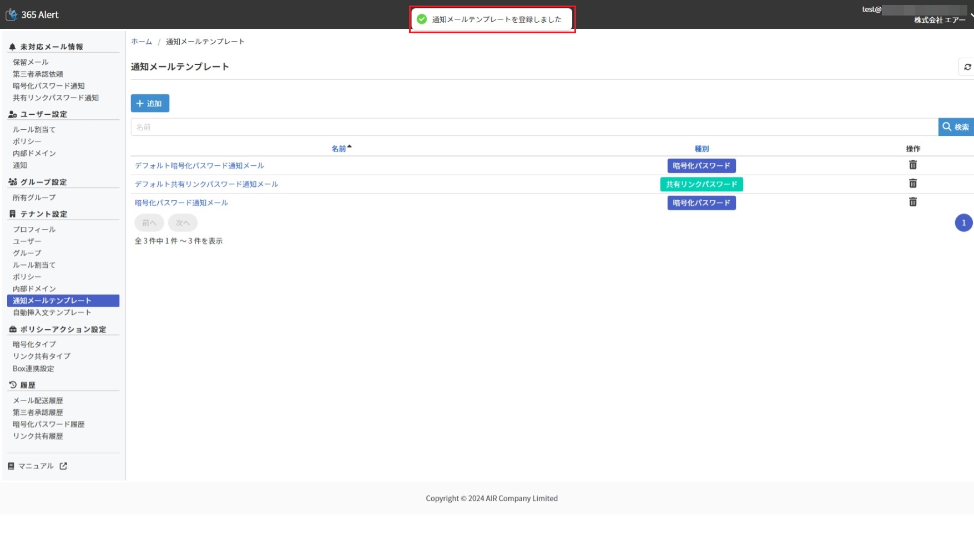The image size is (974, 539).
Task: Delete デフォルト共有リンクパスワード通知メール with trash icon
Action: (912, 184)
